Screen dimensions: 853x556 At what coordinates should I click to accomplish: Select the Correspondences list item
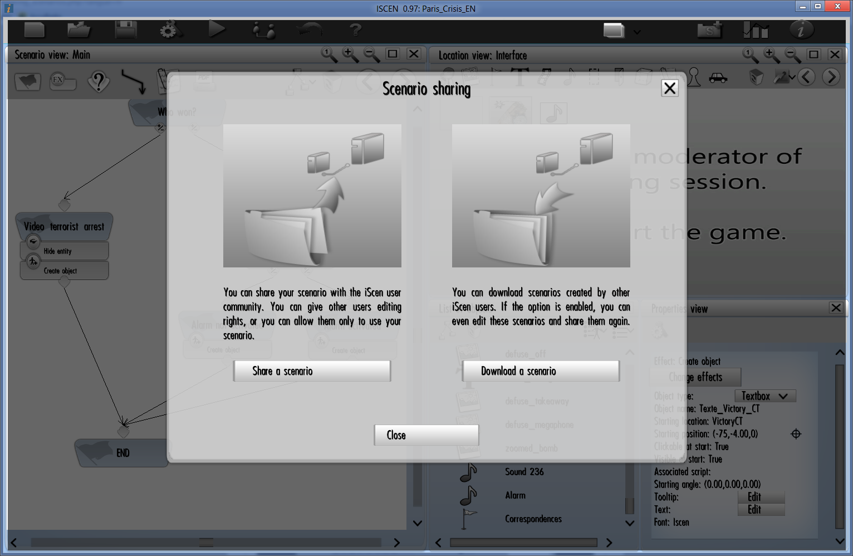coord(533,519)
